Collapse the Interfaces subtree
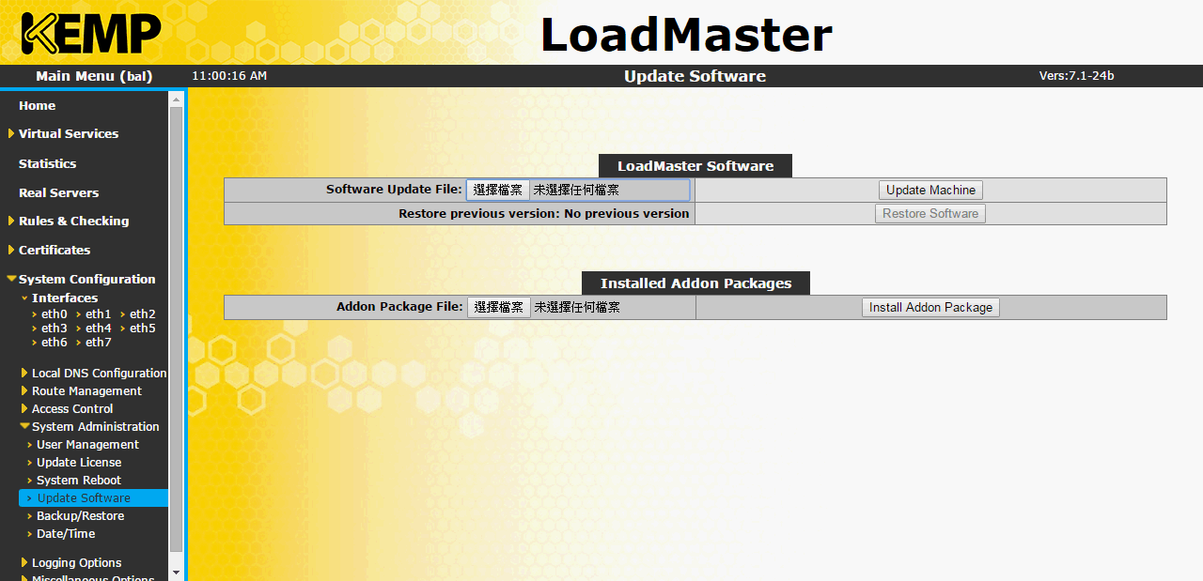Viewport: 1203px width, 581px height. [64, 298]
